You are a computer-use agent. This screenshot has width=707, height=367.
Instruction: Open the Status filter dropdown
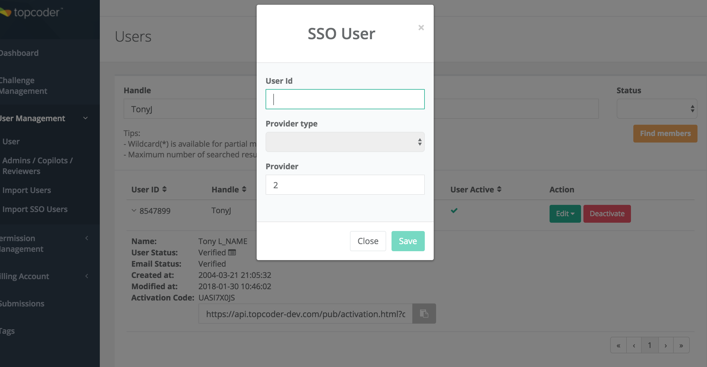pyautogui.click(x=657, y=109)
